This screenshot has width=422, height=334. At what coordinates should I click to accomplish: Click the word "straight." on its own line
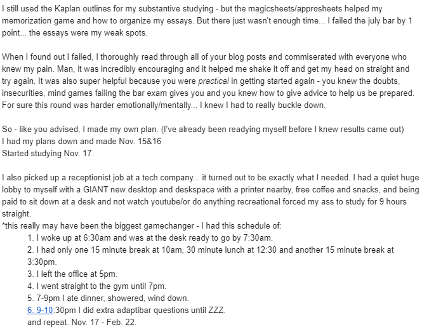point(16,213)
